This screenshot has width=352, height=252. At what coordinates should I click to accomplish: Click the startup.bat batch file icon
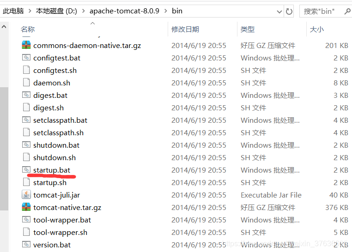click(26, 170)
